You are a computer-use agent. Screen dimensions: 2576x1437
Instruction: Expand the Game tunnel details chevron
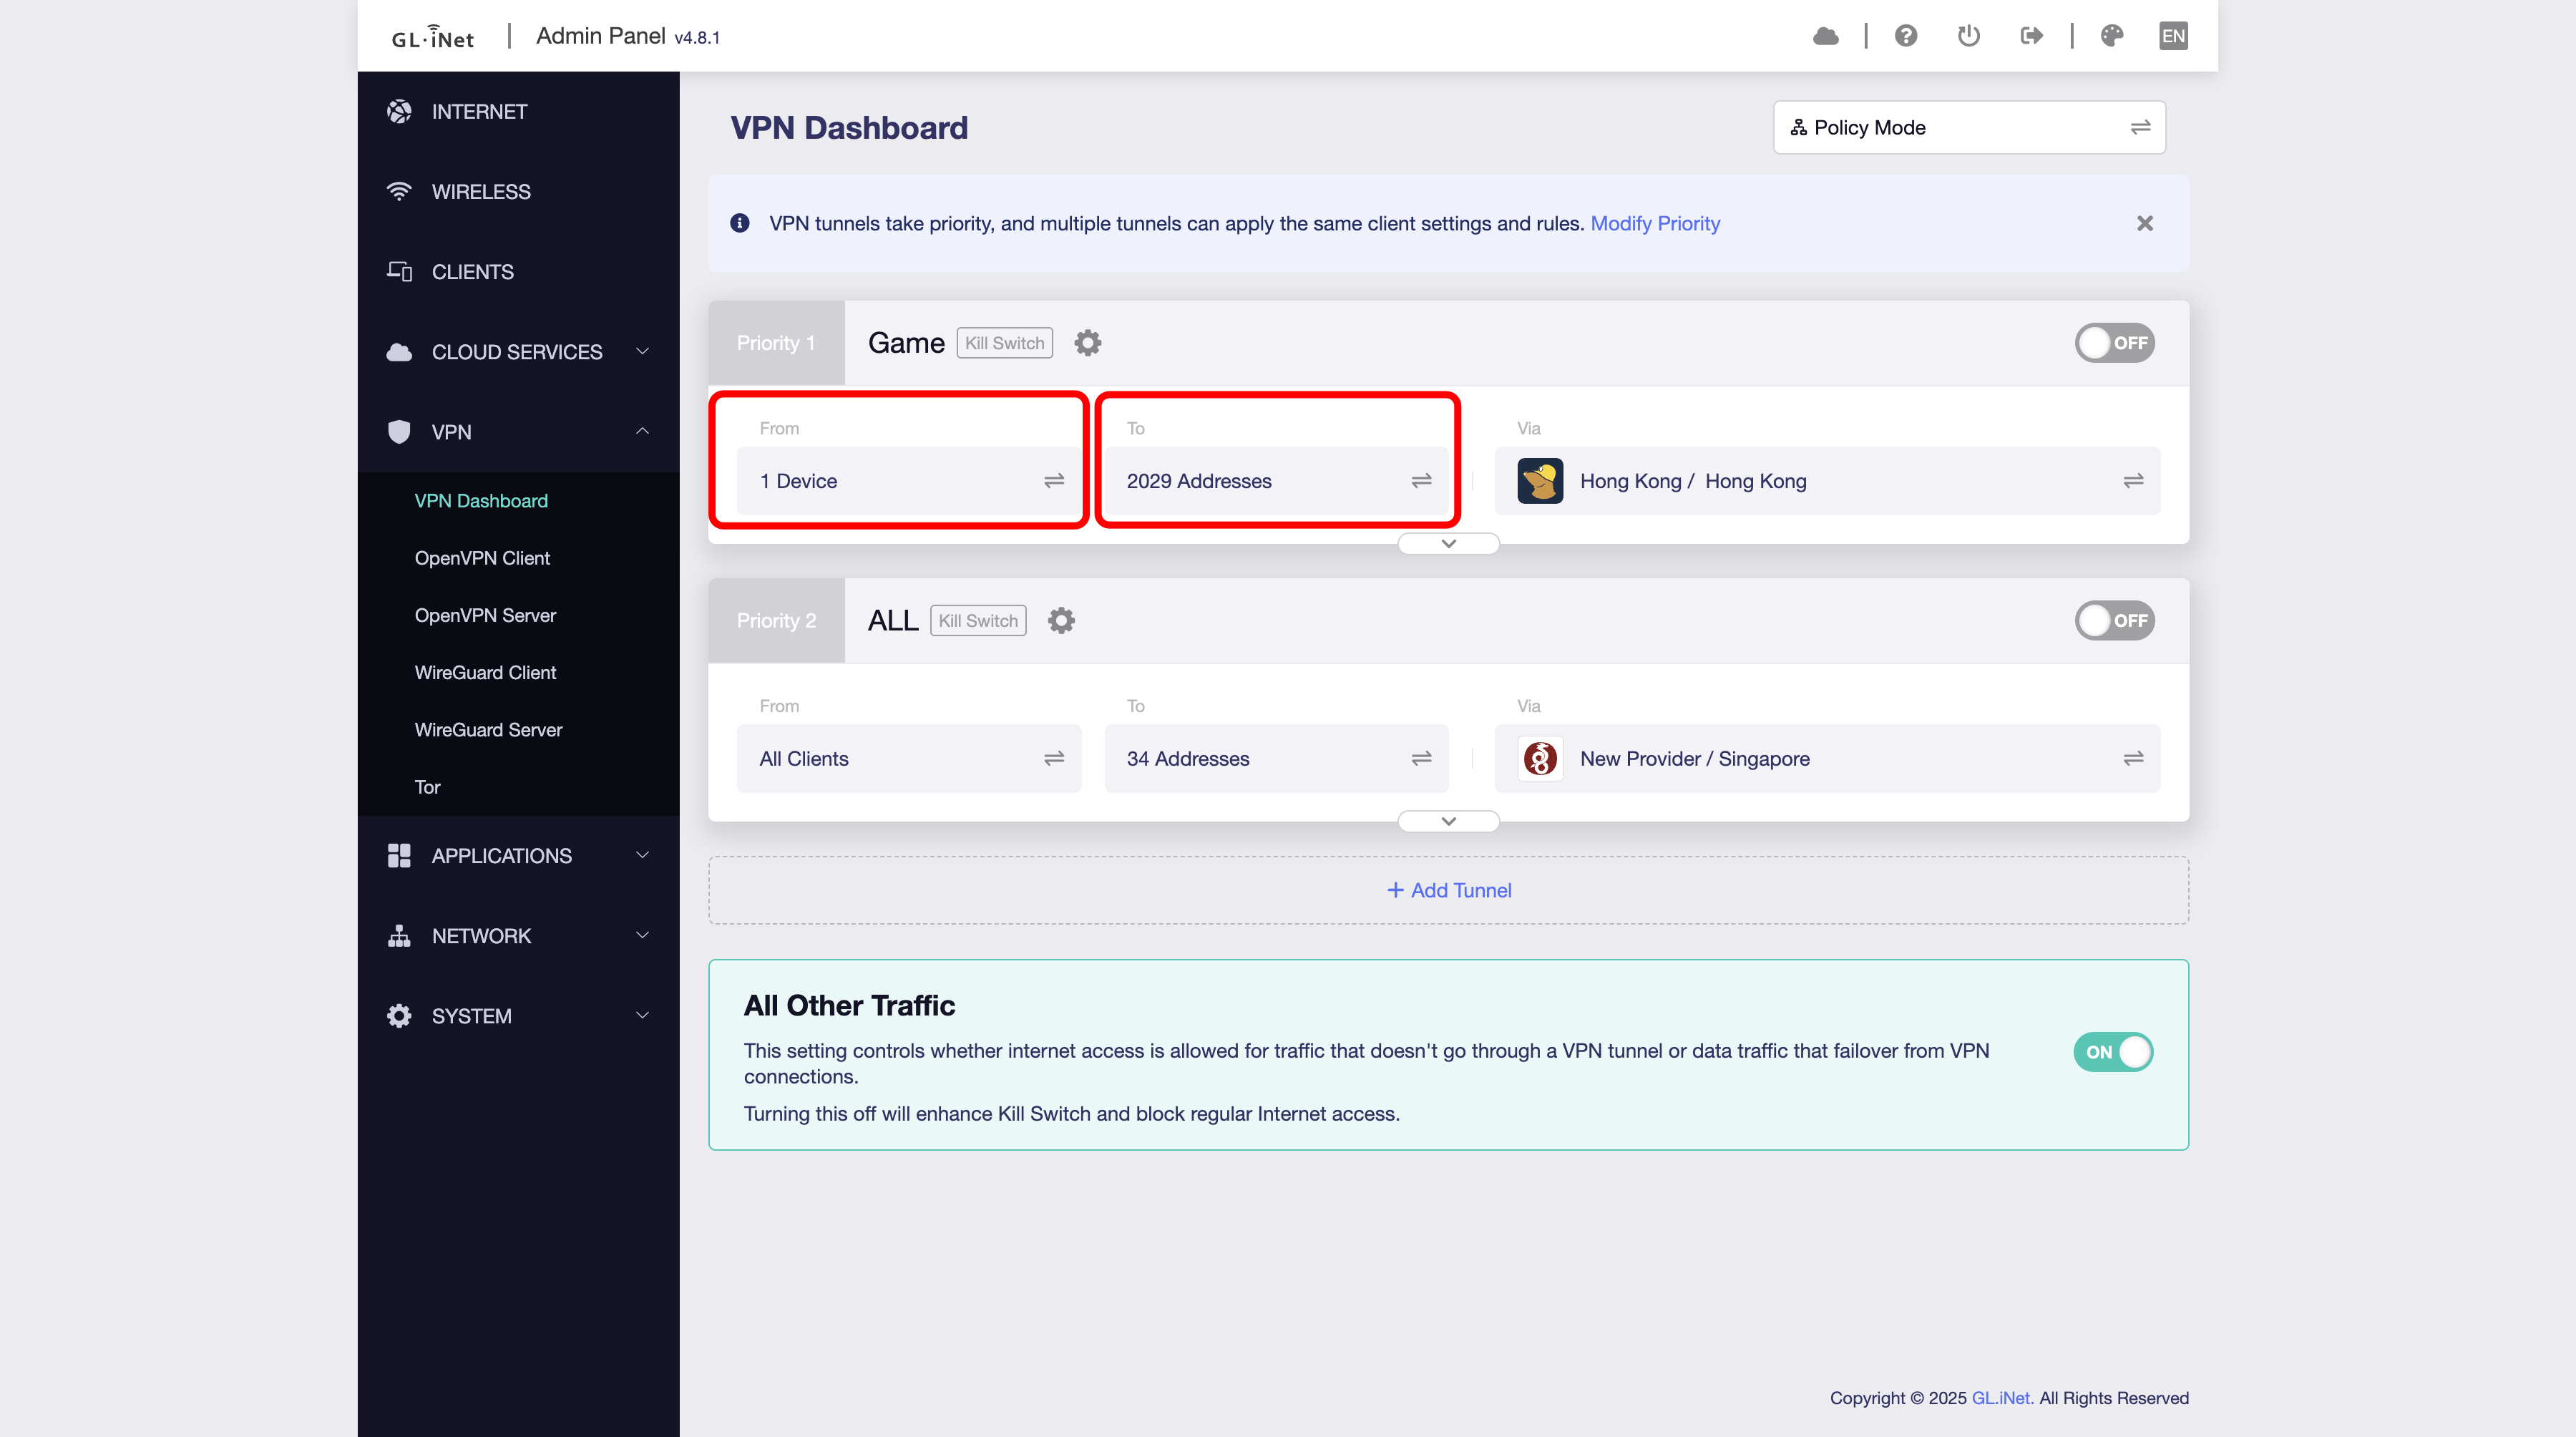click(1448, 544)
